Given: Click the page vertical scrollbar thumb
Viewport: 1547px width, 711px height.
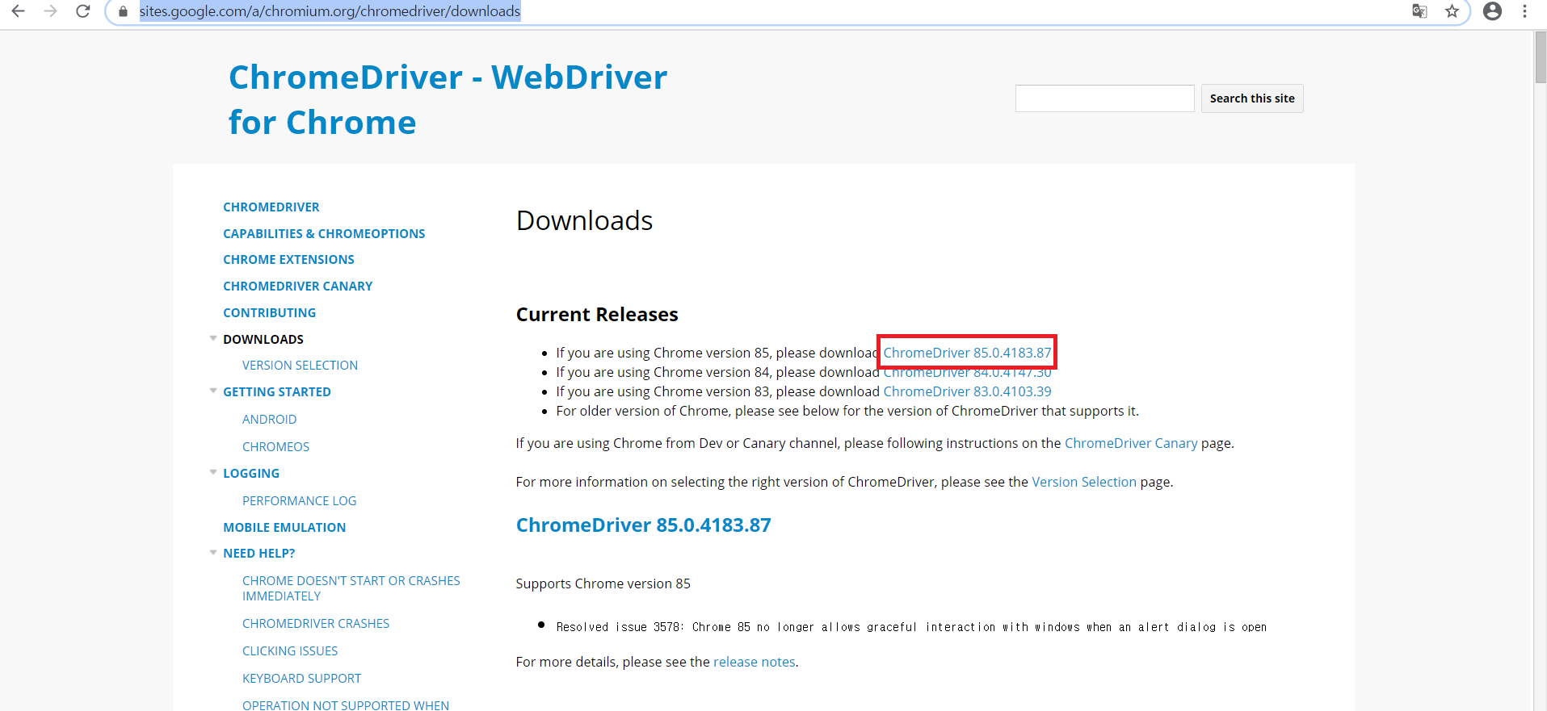Looking at the screenshot, I should [1540, 56].
